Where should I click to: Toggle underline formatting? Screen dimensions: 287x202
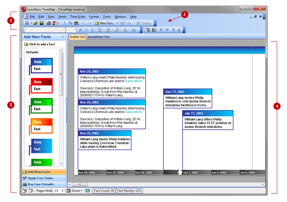[x=92, y=30]
